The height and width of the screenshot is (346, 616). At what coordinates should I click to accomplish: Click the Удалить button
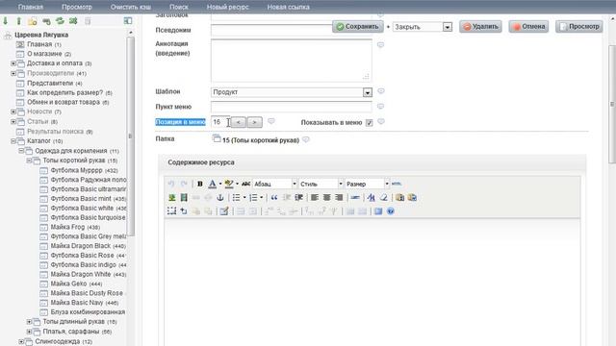coord(480,27)
